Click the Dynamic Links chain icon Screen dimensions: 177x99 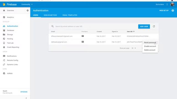[x=4, y=64]
